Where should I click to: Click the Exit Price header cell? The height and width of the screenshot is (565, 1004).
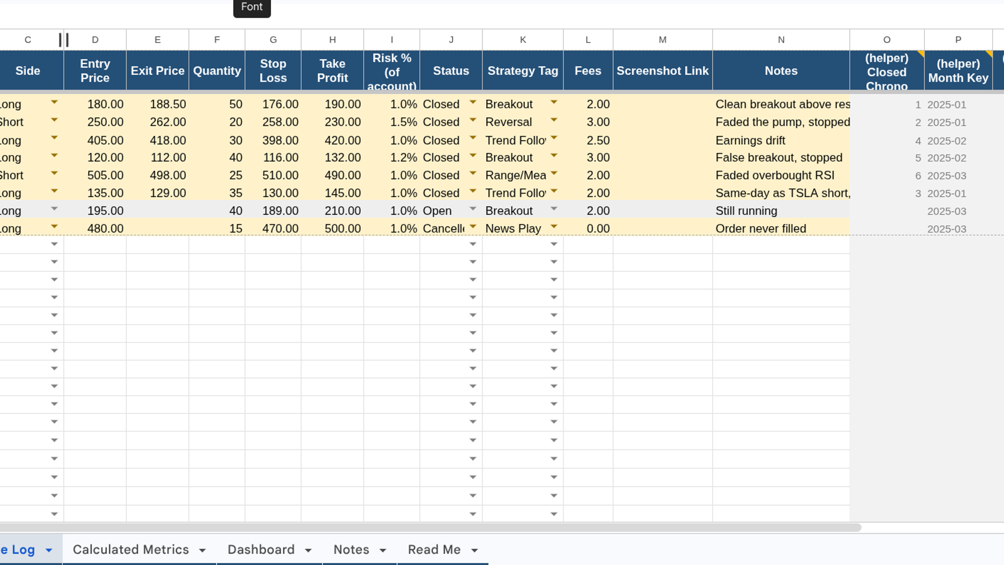(157, 71)
